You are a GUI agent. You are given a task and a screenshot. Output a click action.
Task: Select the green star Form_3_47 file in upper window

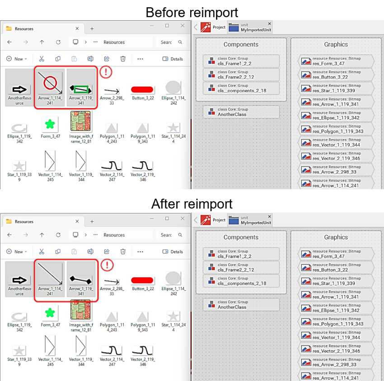[x=50, y=126]
